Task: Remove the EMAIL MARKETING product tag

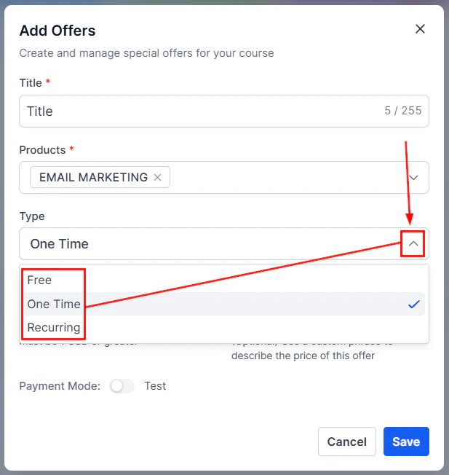Action: (x=157, y=177)
